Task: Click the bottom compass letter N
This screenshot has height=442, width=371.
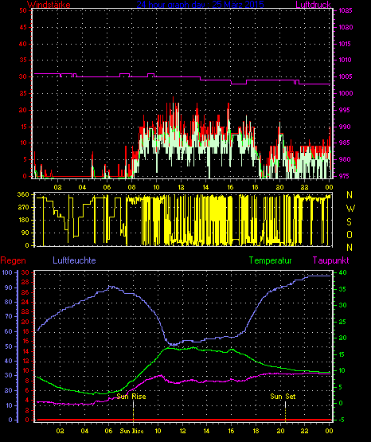Action: (350, 248)
